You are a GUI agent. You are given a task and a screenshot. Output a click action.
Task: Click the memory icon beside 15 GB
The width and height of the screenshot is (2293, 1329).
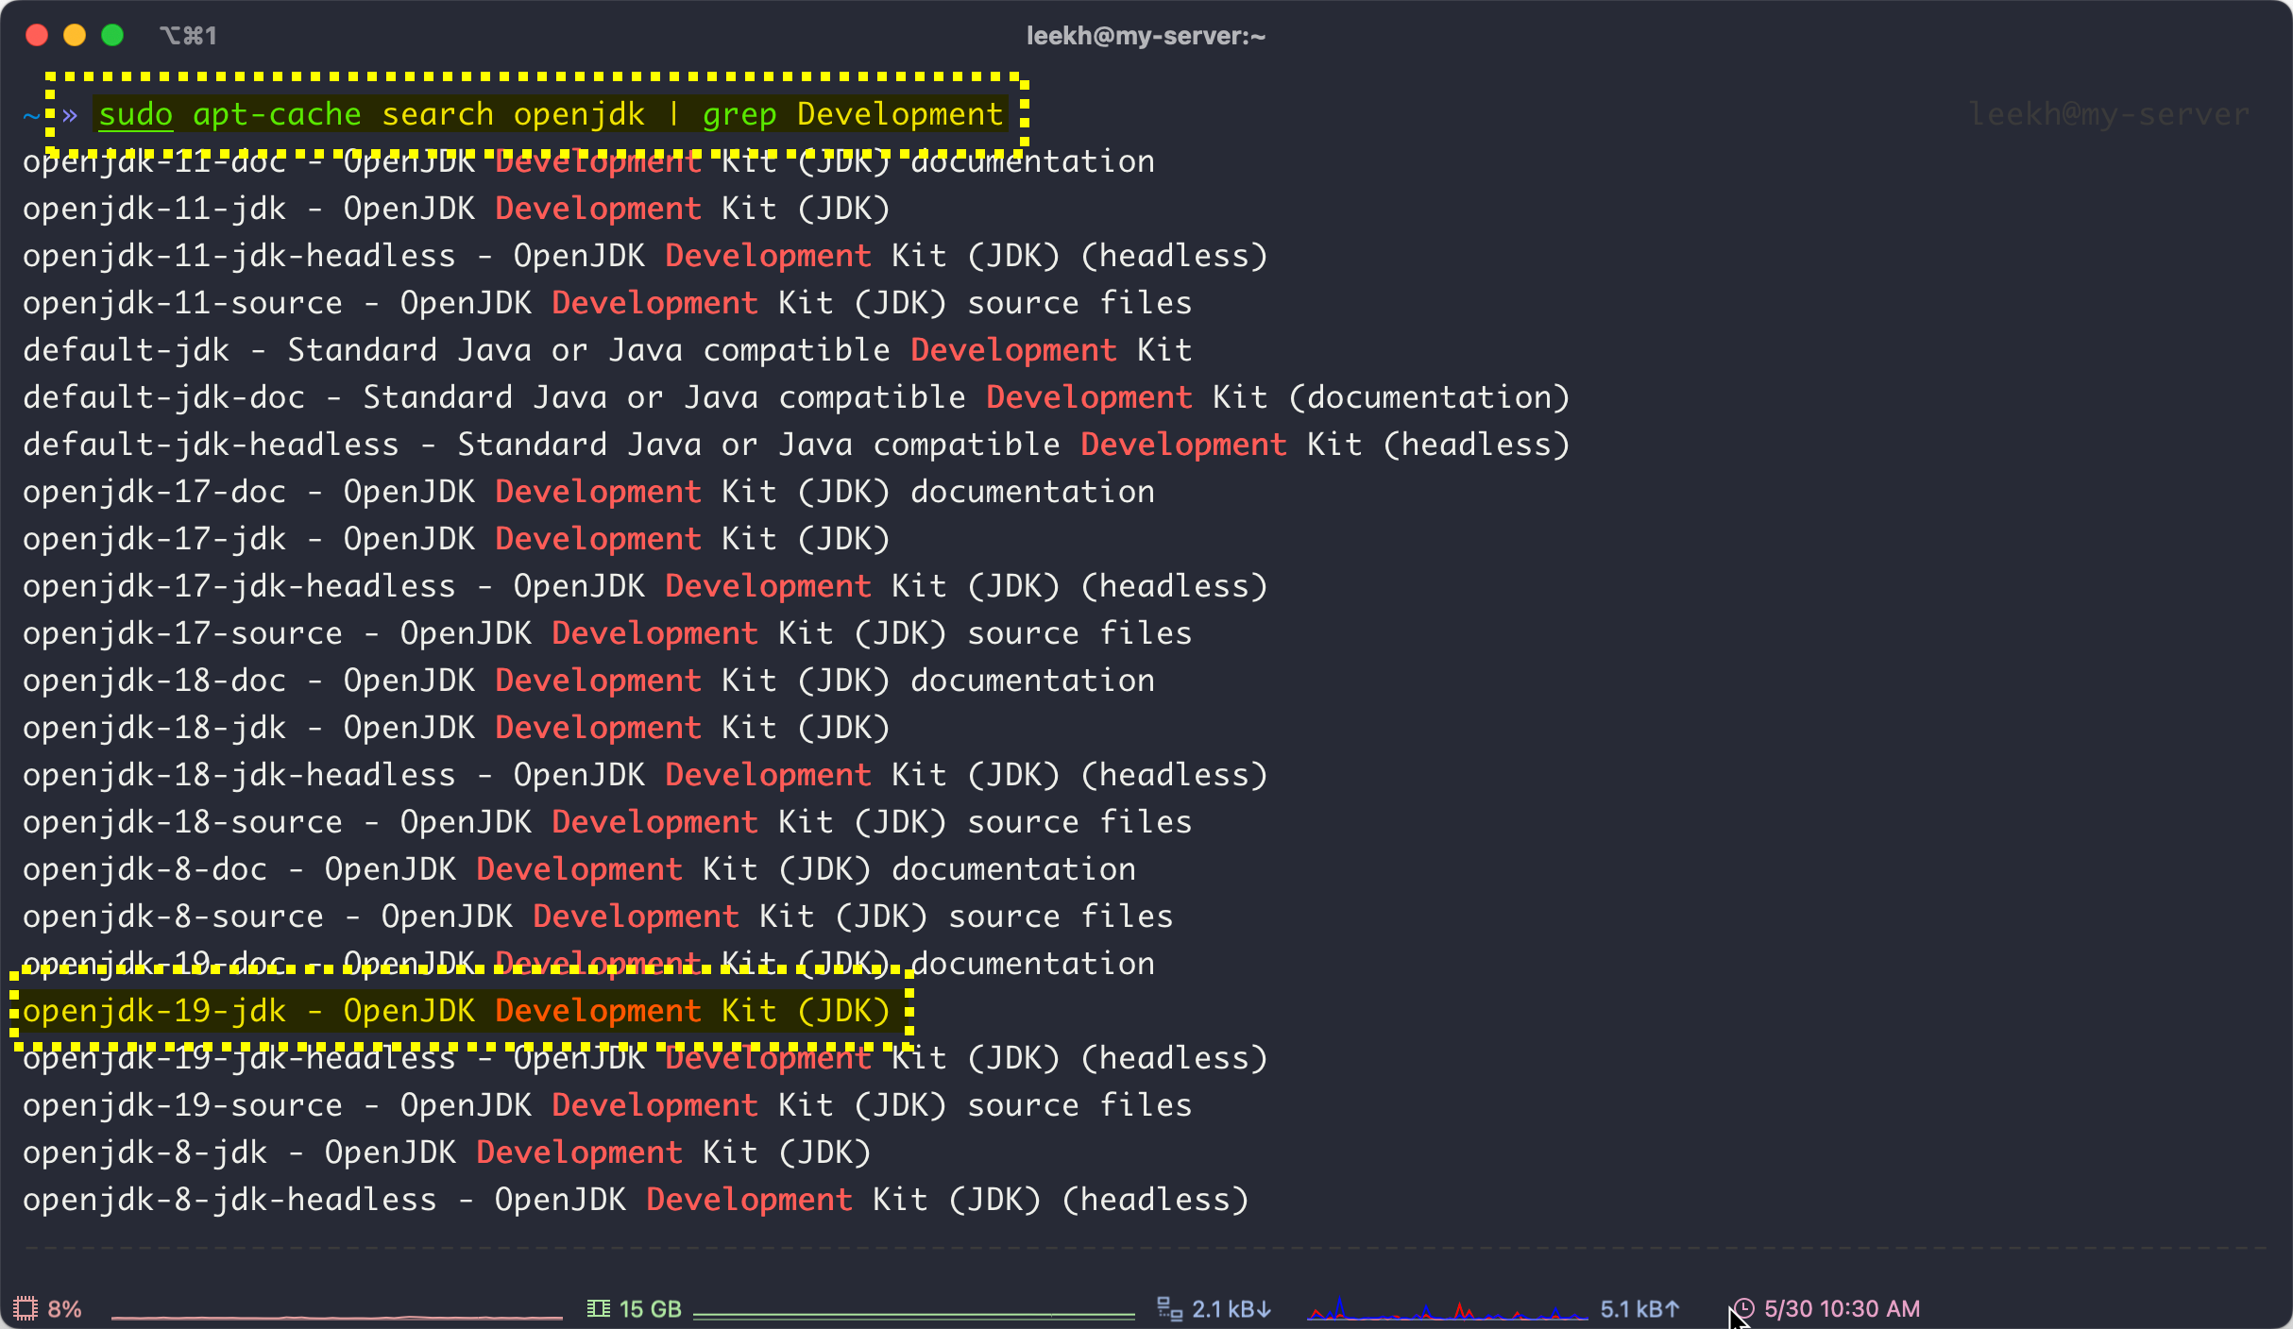[x=598, y=1308]
